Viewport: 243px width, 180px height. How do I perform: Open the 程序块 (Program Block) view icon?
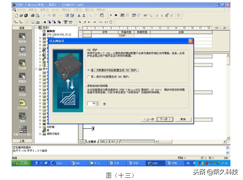(x=22, y=37)
